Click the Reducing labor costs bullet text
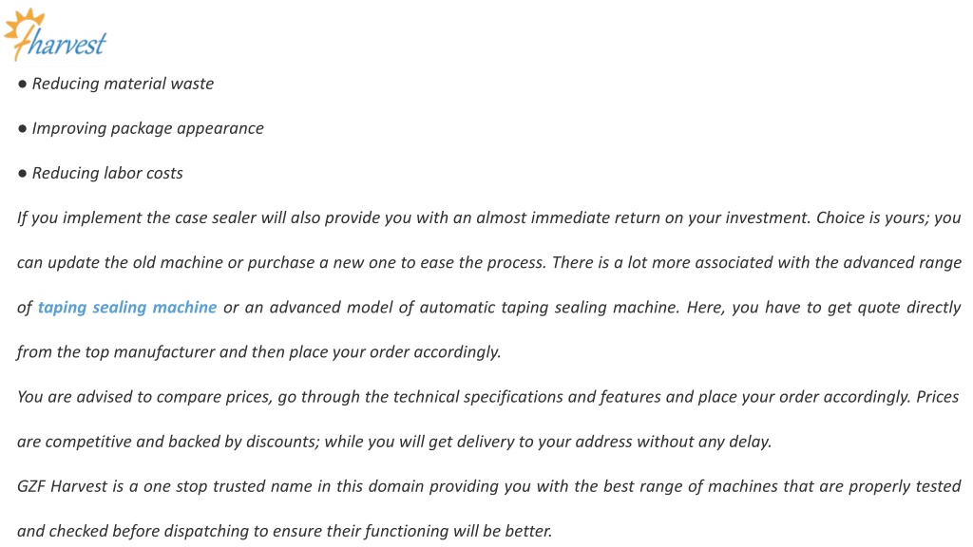 [107, 173]
